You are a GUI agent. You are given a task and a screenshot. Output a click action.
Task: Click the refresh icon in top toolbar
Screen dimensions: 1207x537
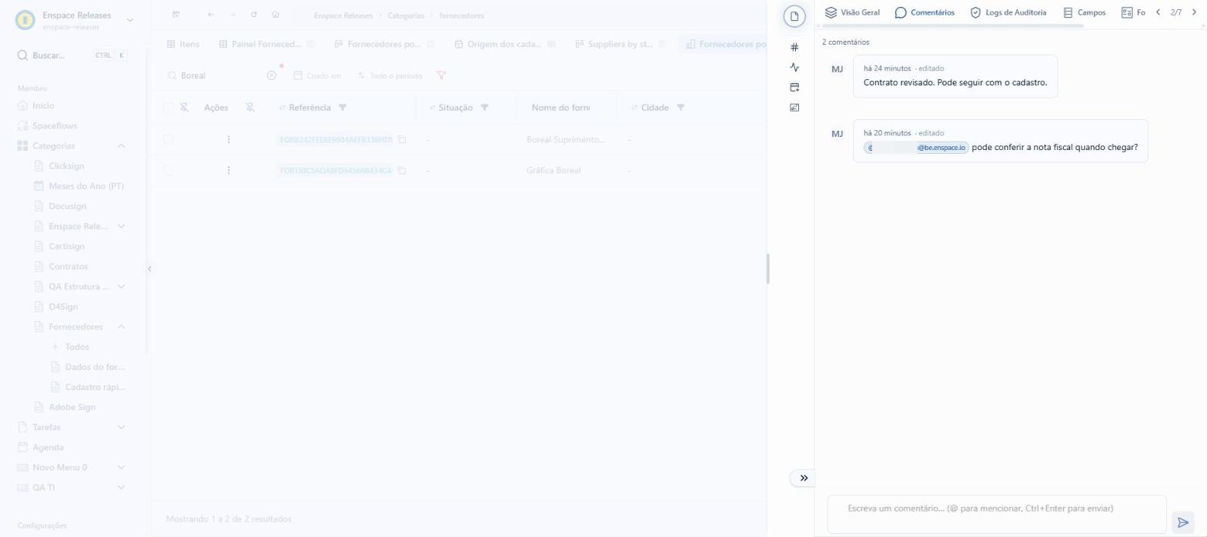tap(254, 15)
